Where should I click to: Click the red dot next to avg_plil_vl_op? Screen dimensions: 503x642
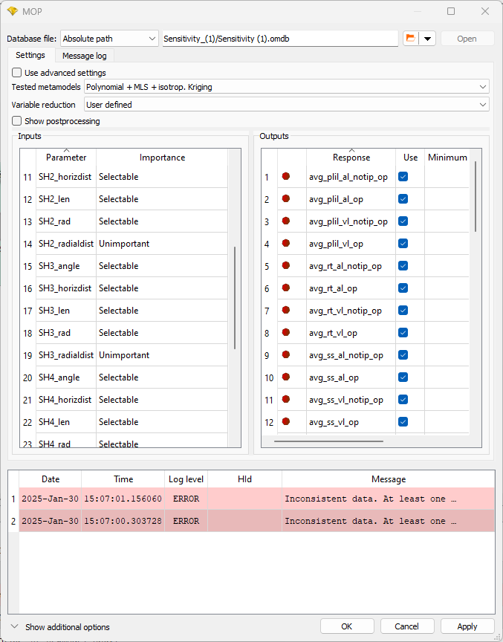coord(286,244)
